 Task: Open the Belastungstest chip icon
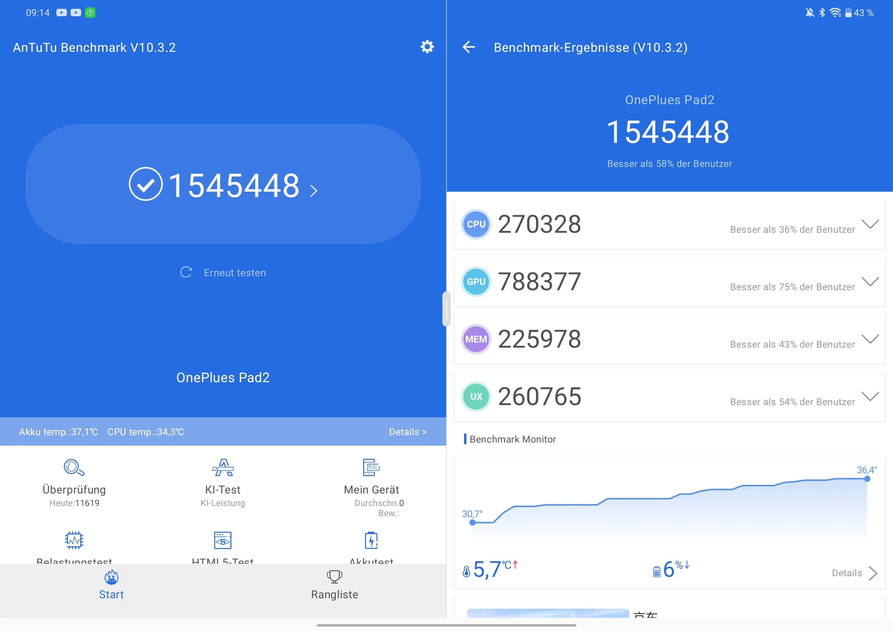coord(74,540)
